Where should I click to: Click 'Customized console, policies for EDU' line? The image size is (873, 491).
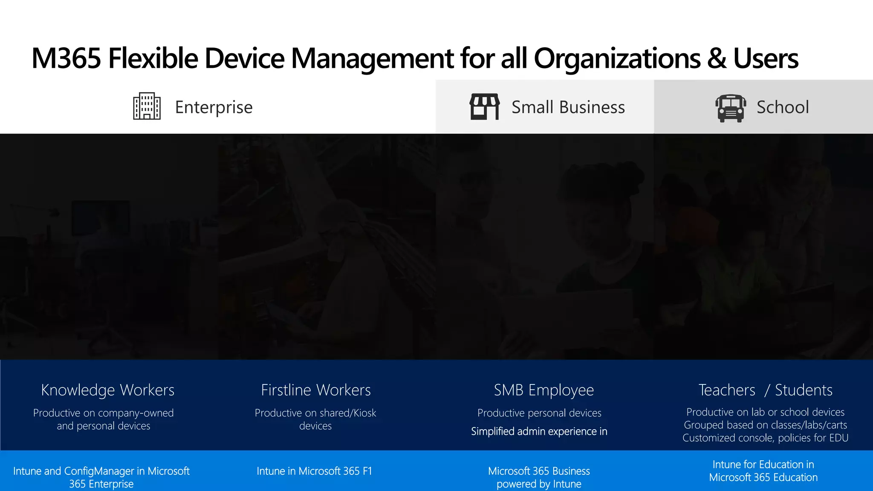766,438
